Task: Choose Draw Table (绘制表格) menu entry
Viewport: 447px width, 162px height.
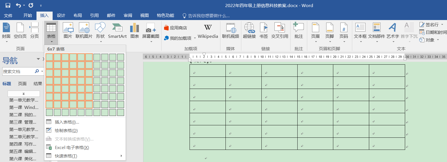Action: coord(85,130)
